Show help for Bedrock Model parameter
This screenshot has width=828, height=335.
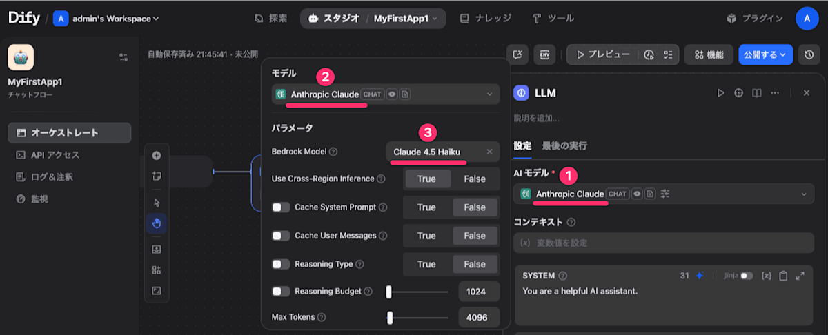333,152
